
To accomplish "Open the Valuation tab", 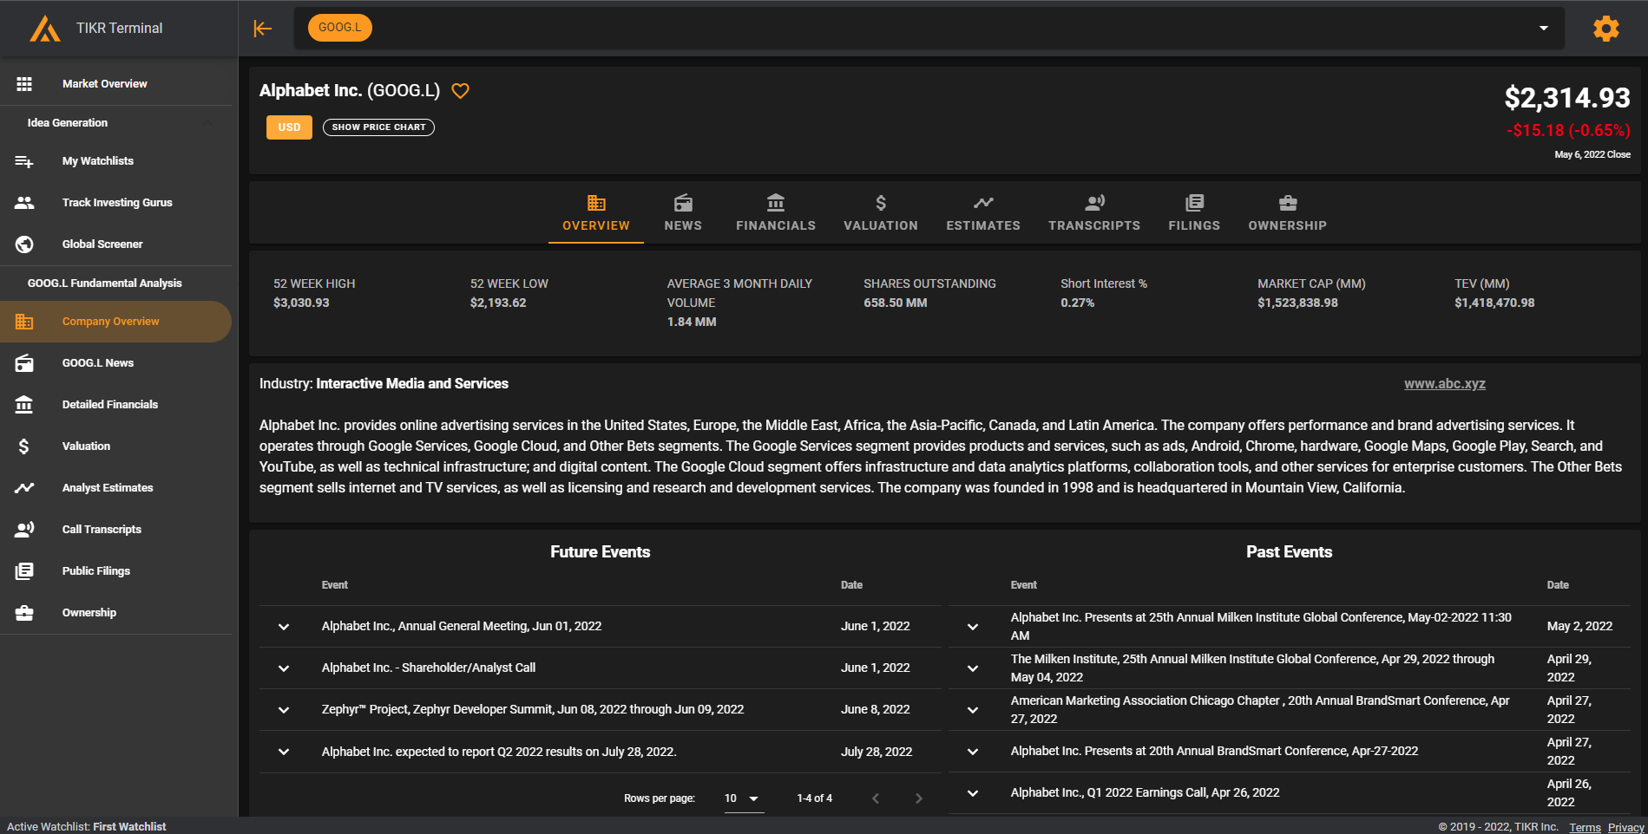I will [x=881, y=213].
